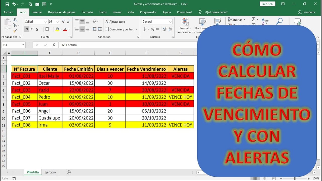Viewport: 322px width, 181px height.
Task: Open the font size 16 dropdown
Action: coord(58,22)
